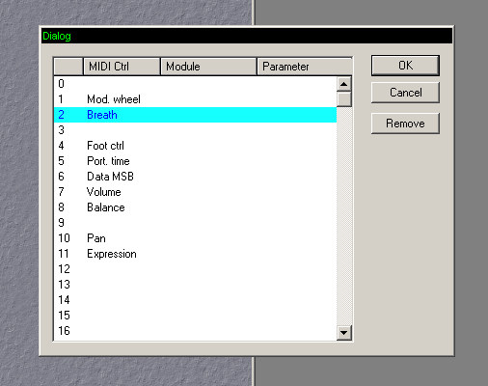The image size is (488, 386).
Task: Select the empty controller row 0
Action: coord(195,84)
